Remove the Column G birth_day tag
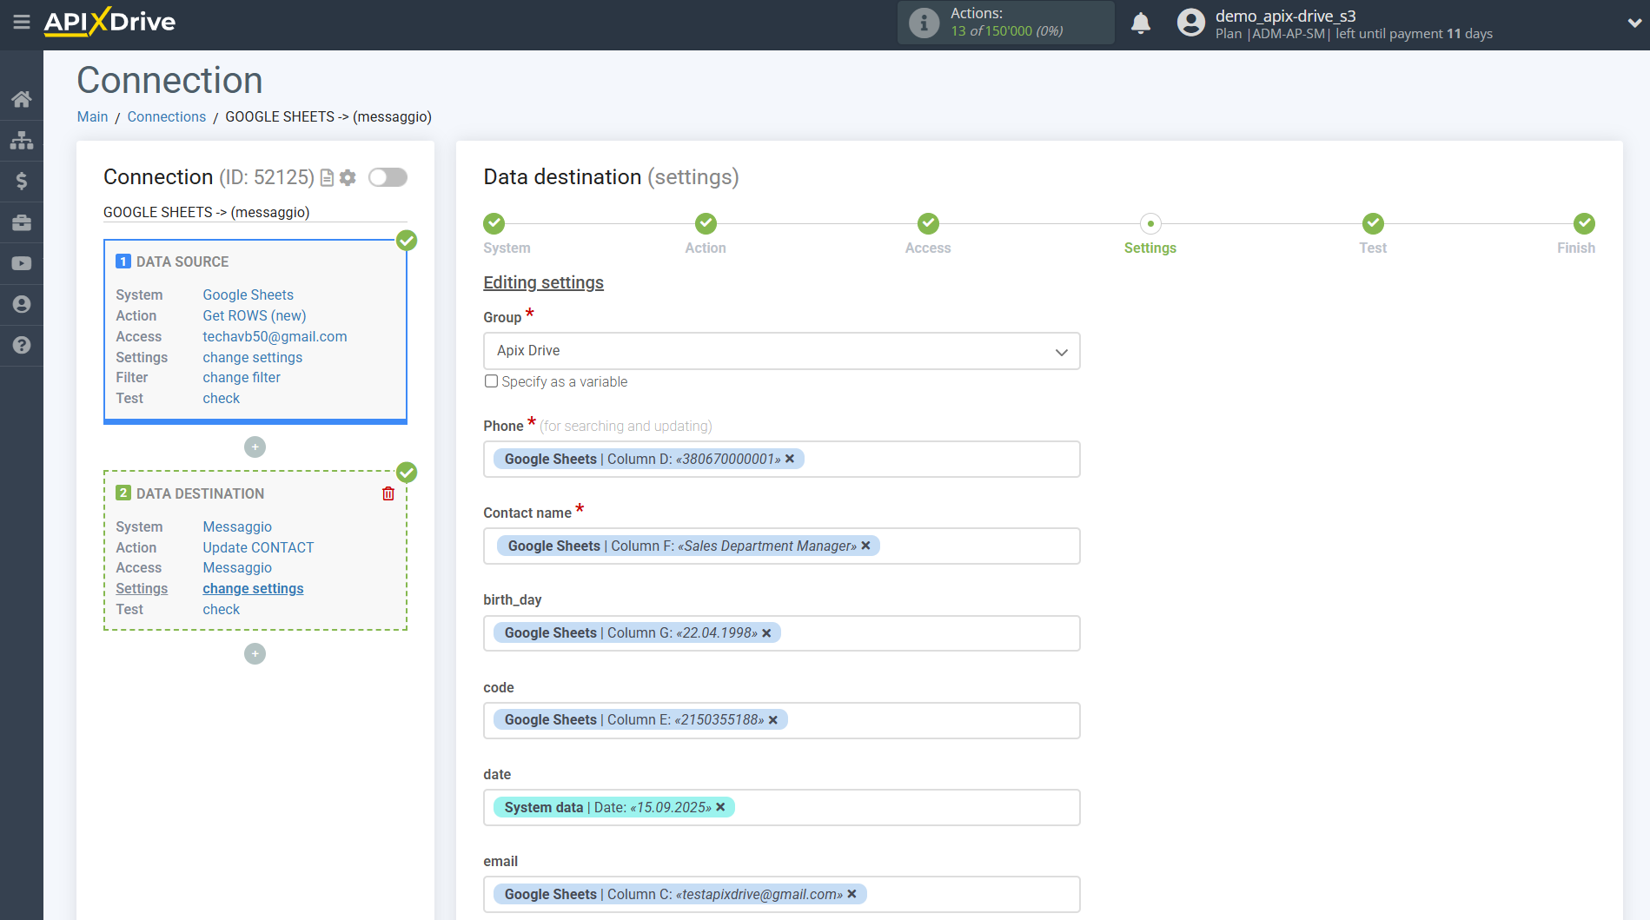This screenshot has width=1650, height=920. point(766,633)
